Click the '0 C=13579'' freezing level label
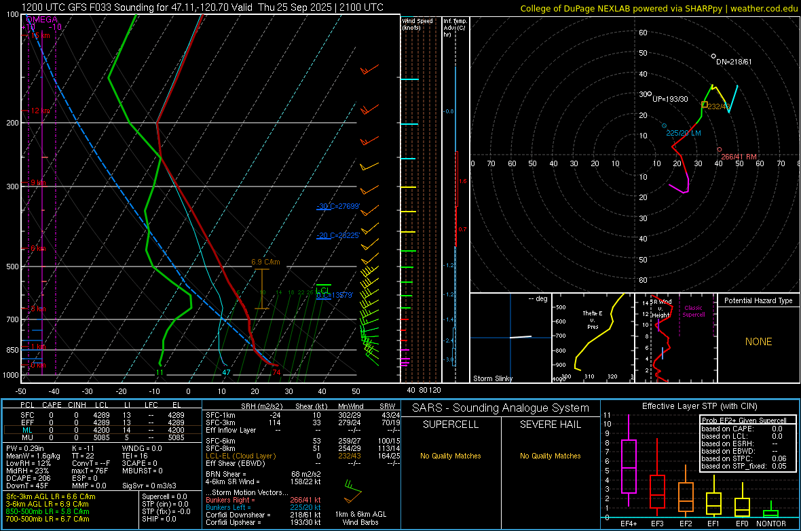The image size is (801, 531). coord(335,295)
